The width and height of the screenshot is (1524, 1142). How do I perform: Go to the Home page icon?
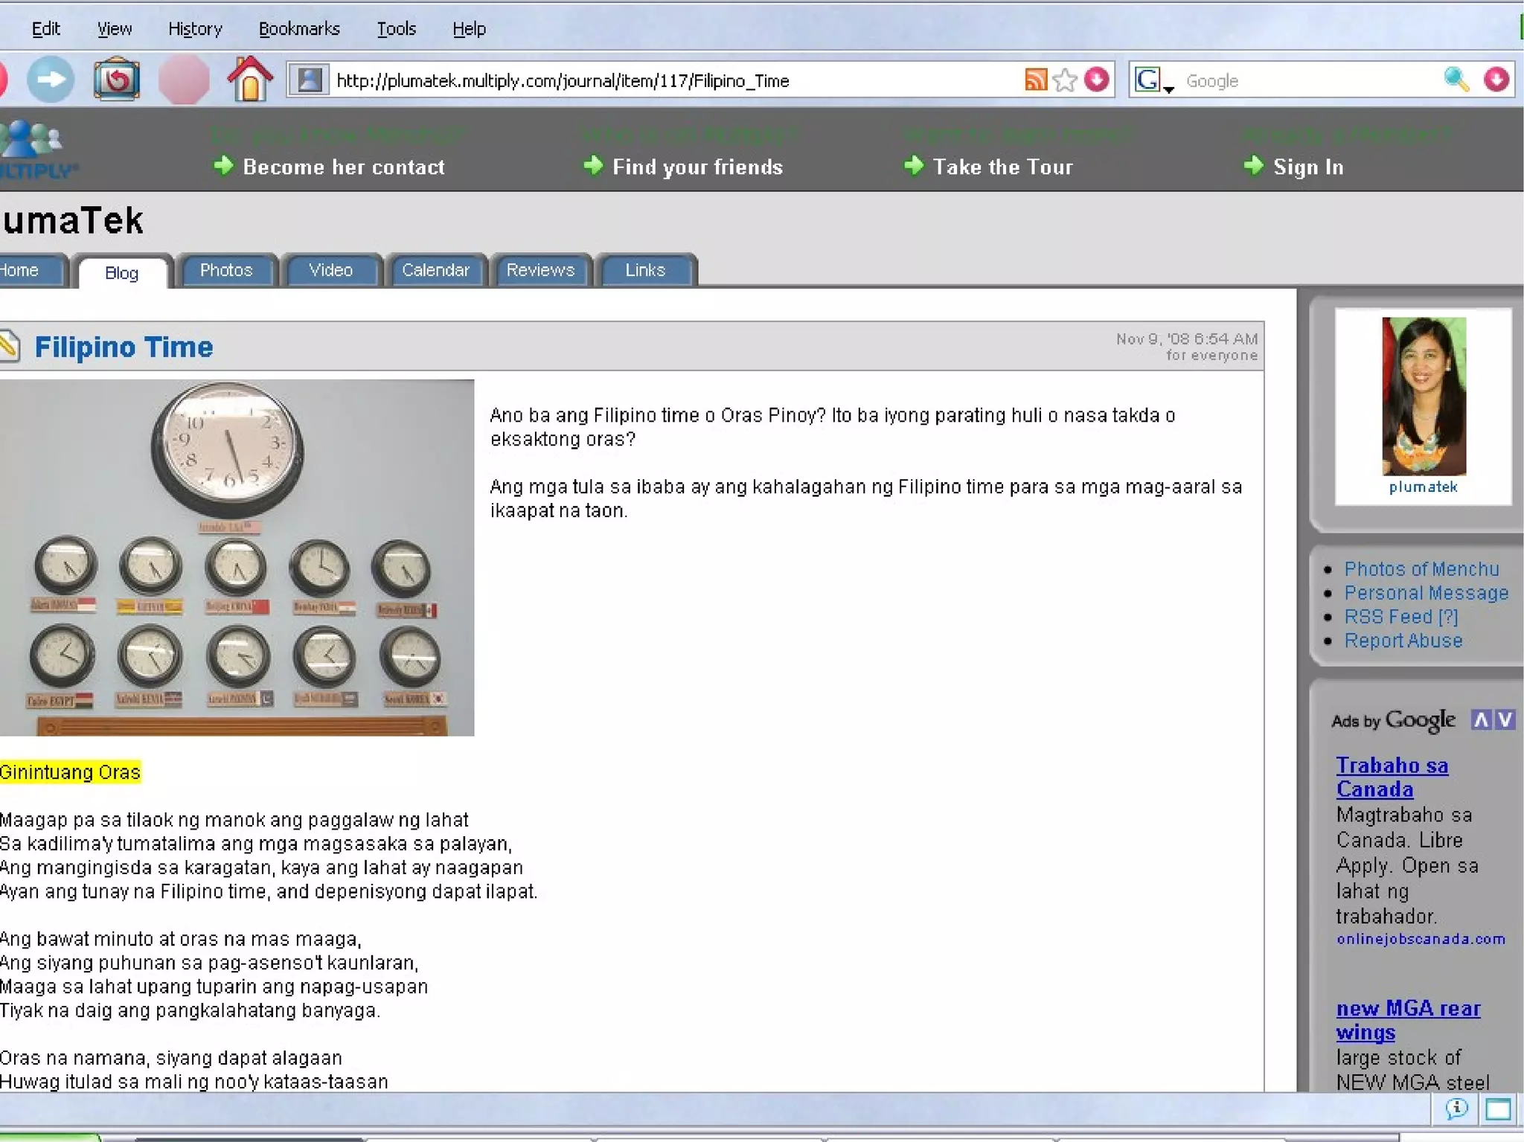pyautogui.click(x=250, y=80)
